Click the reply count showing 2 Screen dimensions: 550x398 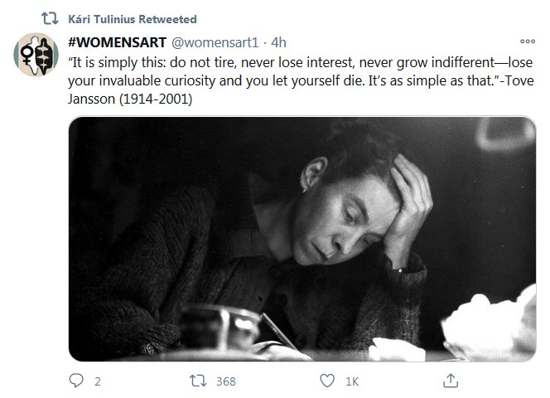click(x=98, y=381)
